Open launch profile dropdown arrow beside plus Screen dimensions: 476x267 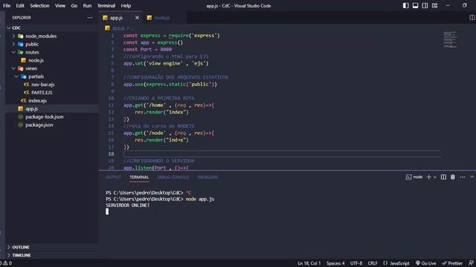pyautogui.click(x=434, y=177)
